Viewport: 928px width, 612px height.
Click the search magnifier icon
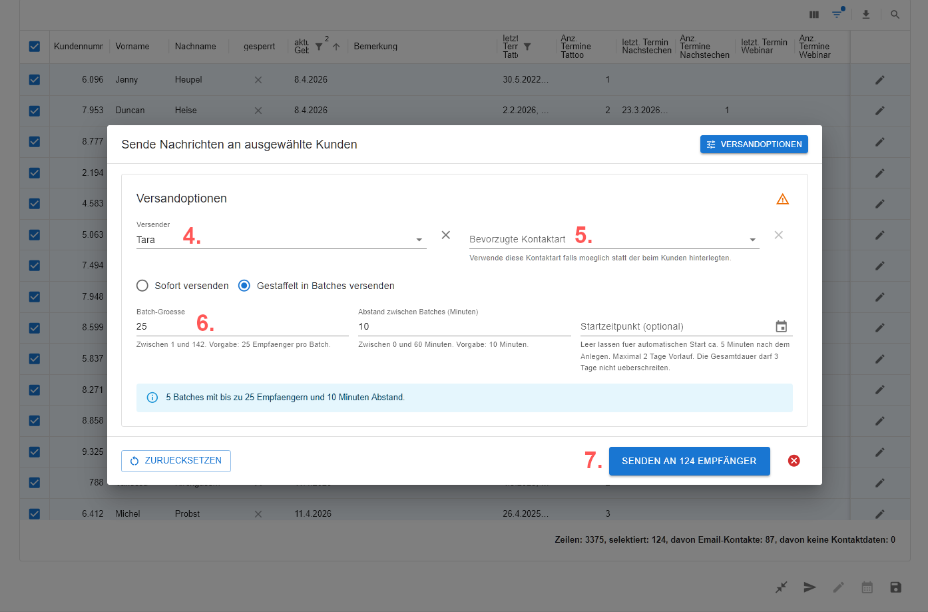[x=895, y=15]
